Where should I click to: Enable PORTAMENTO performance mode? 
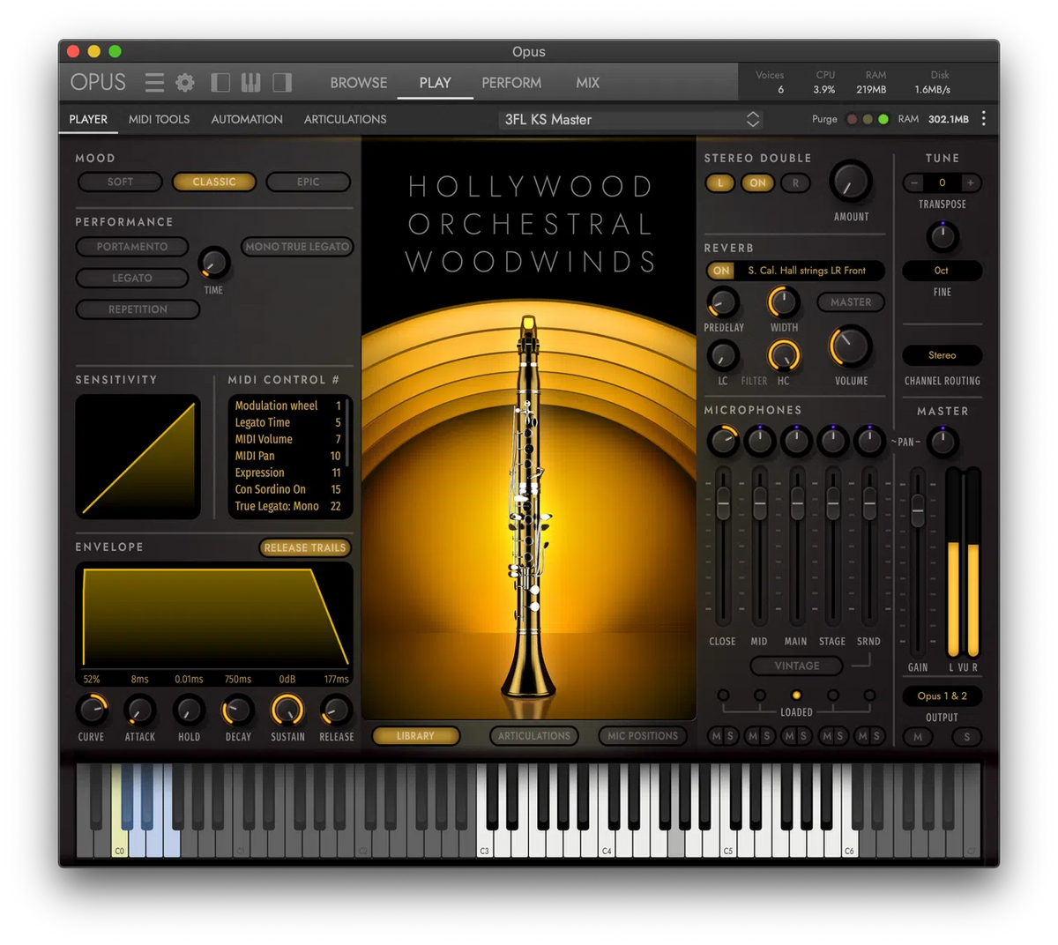click(x=131, y=247)
